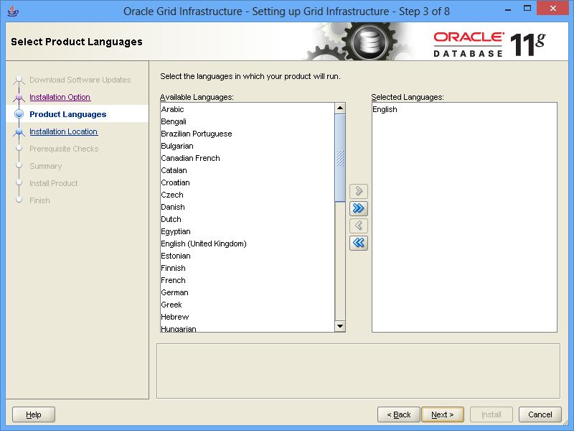Viewport: 574px width, 431px height.
Task: Pick Dutch from Available Languages
Action: [248, 219]
